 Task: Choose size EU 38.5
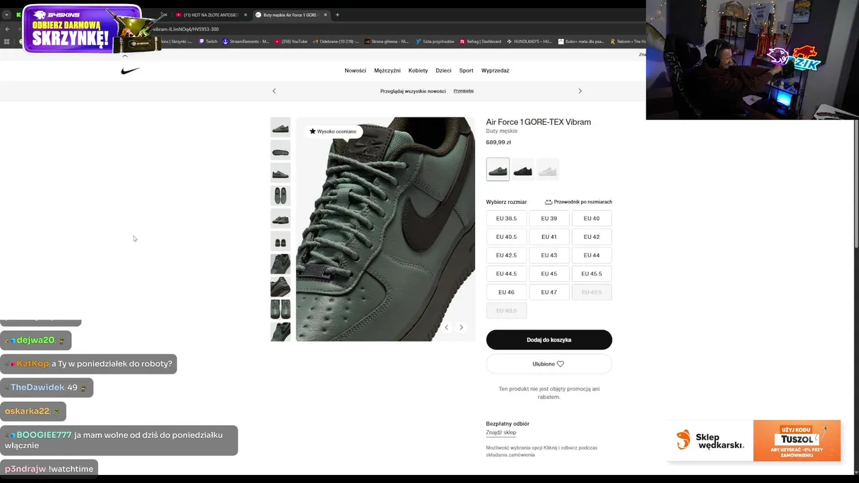tap(506, 218)
